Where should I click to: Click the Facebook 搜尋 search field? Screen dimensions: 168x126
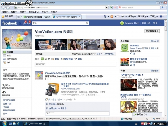pyautogui.click(x=59, y=23)
